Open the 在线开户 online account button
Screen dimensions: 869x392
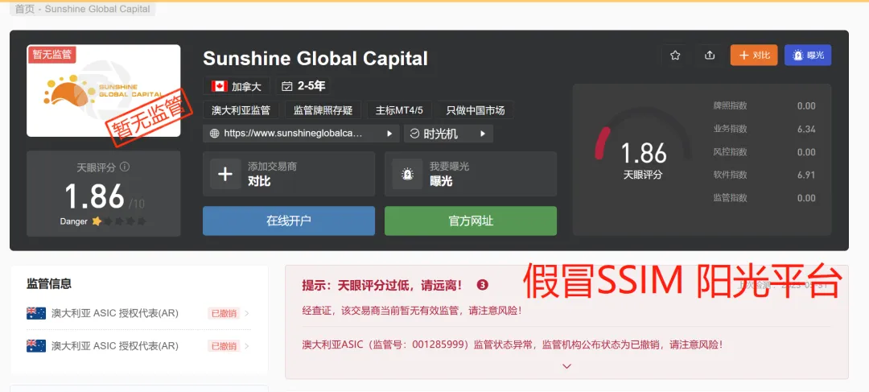coord(289,221)
